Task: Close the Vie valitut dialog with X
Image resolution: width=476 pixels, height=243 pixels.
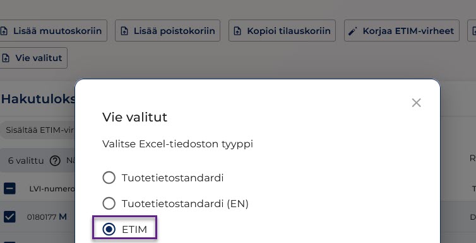Action: [x=416, y=103]
